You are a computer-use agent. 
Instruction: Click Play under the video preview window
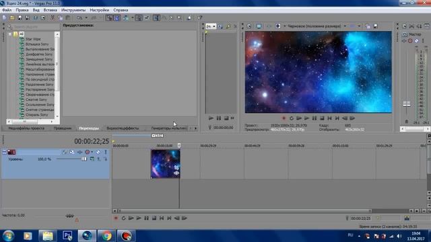coord(306,118)
